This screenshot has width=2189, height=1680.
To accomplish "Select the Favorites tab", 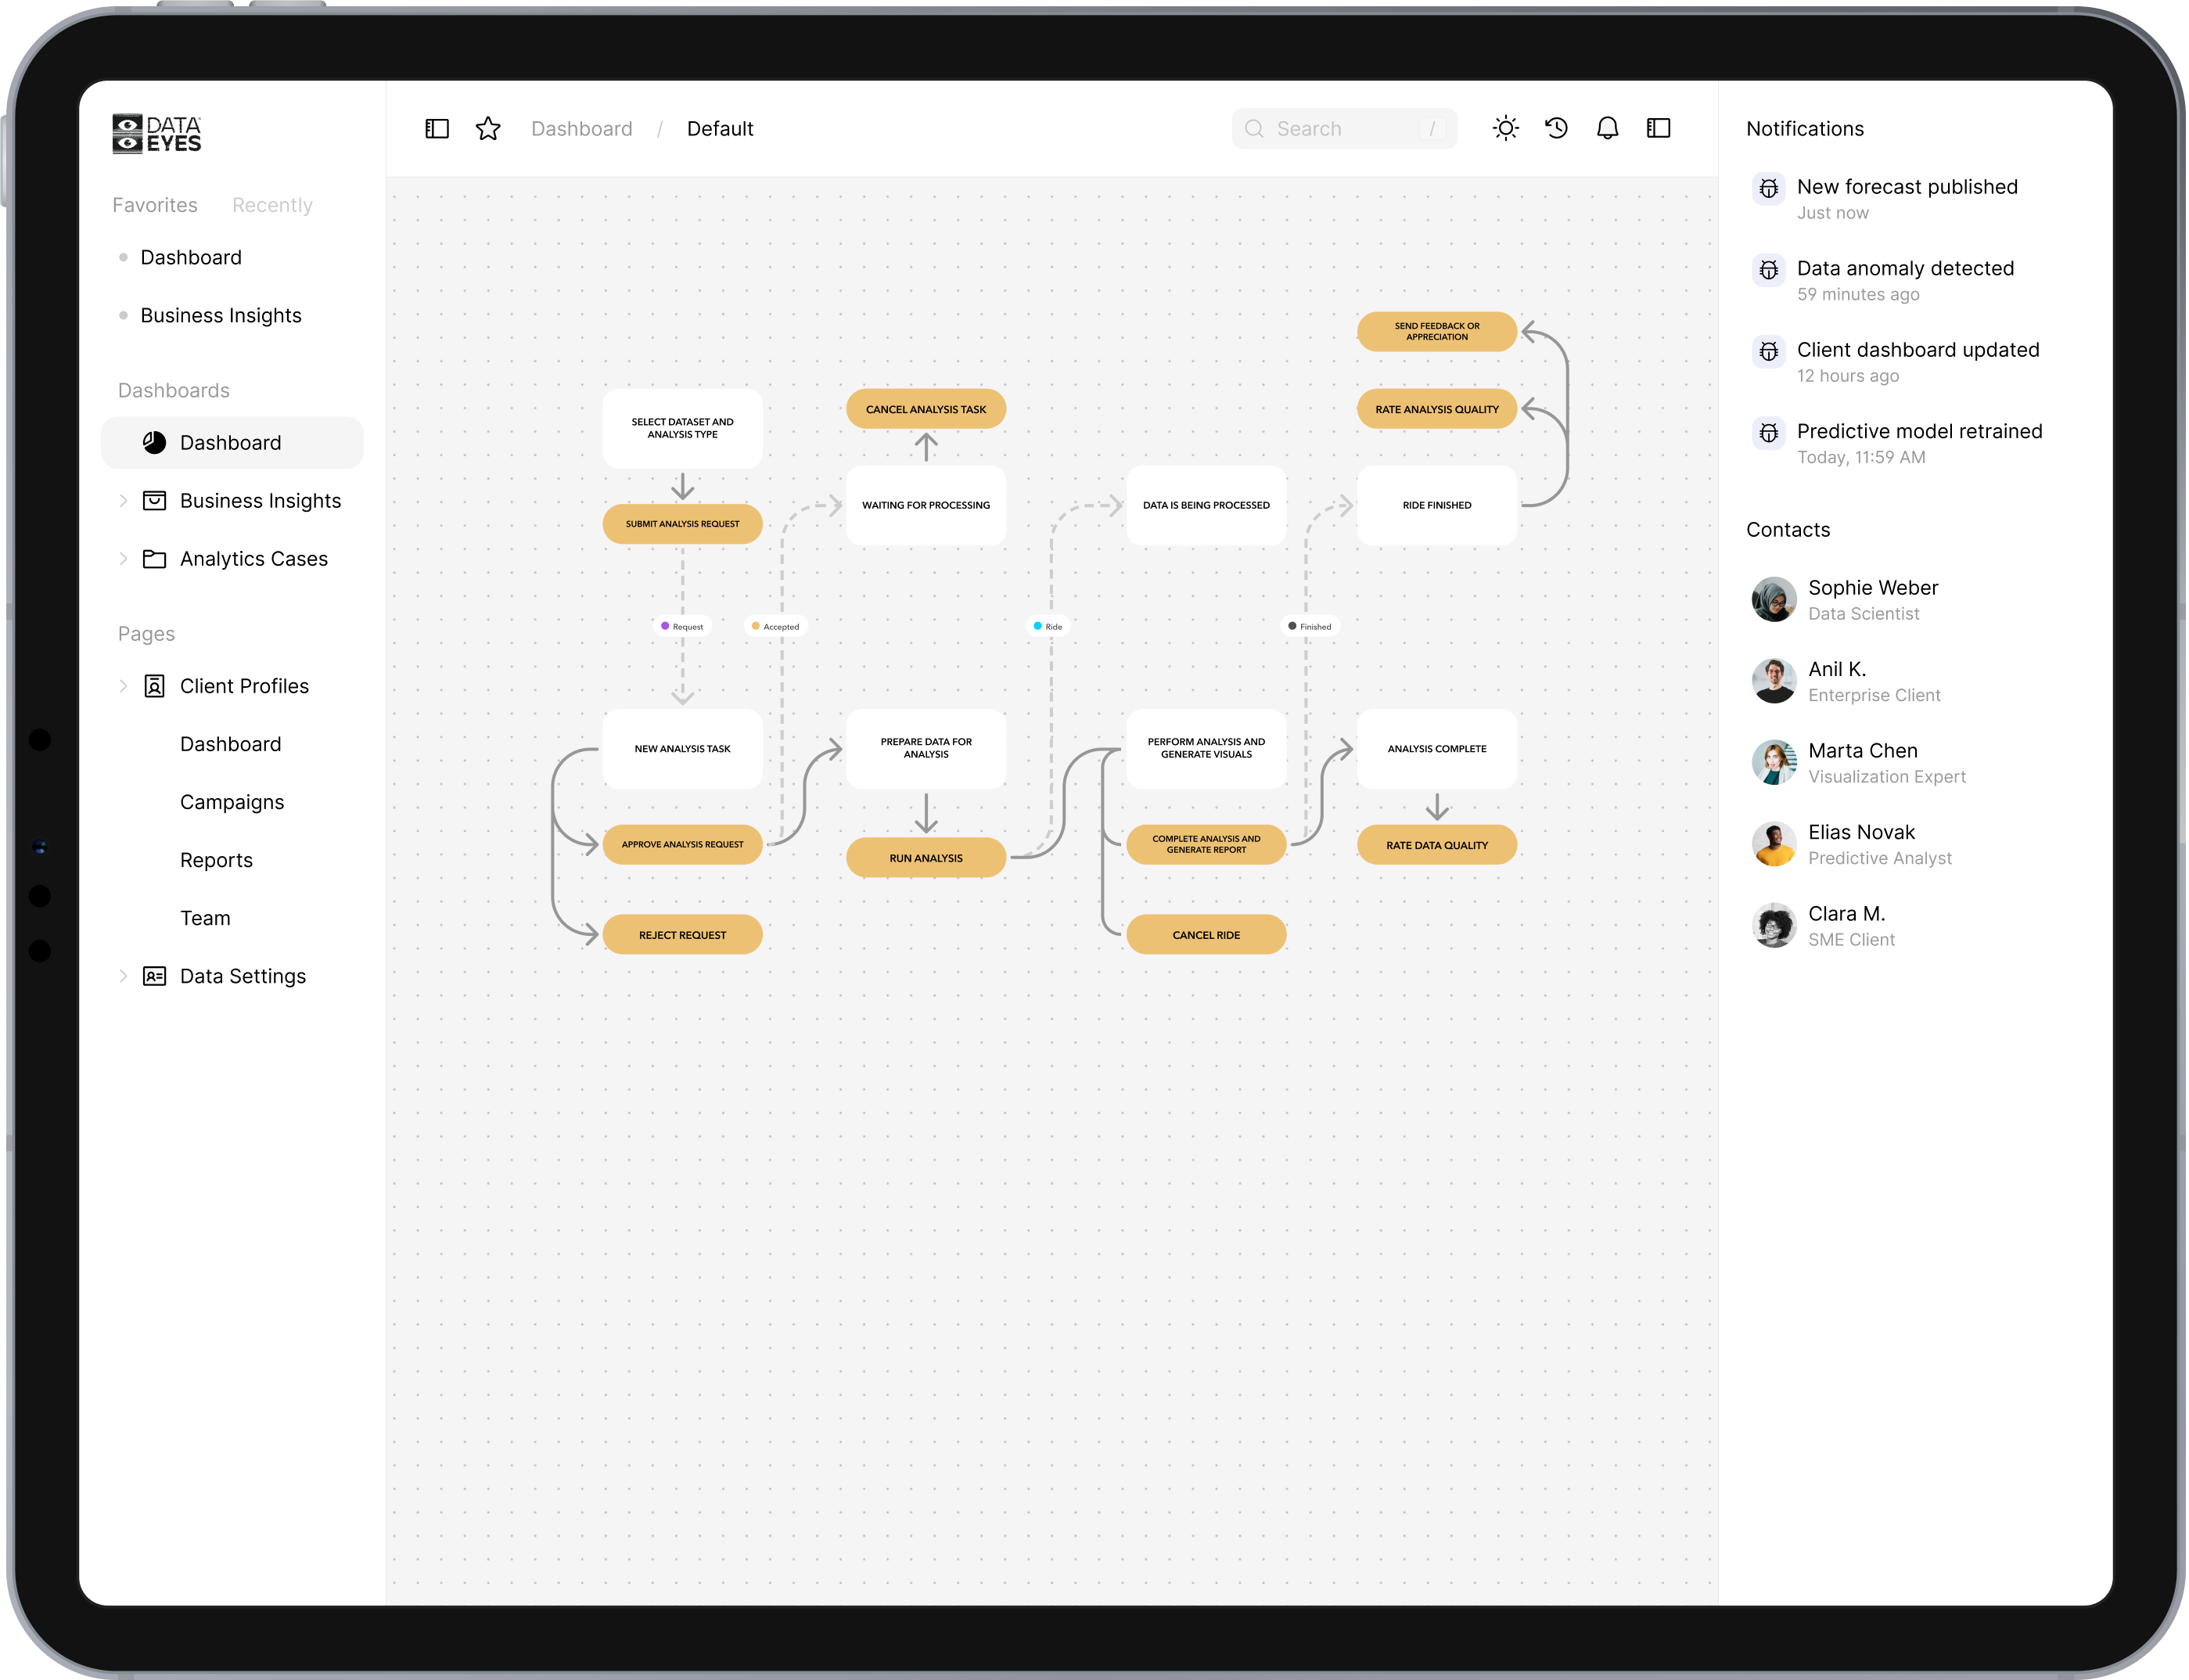I will pyautogui.click(x=155, y=205).
